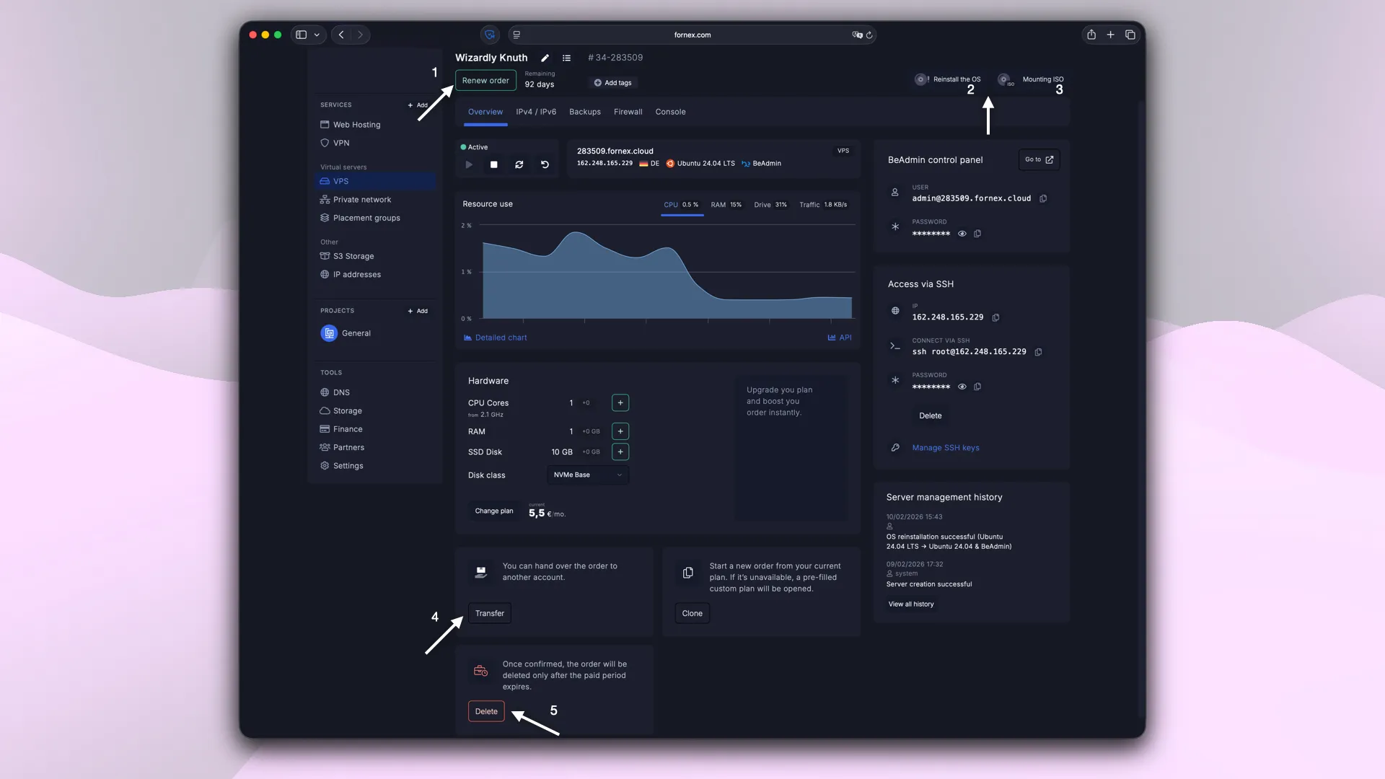This screenshot has height=779, width=1385.
Task: Copy the SSH connect command
Action: (x=1039, y=352)
